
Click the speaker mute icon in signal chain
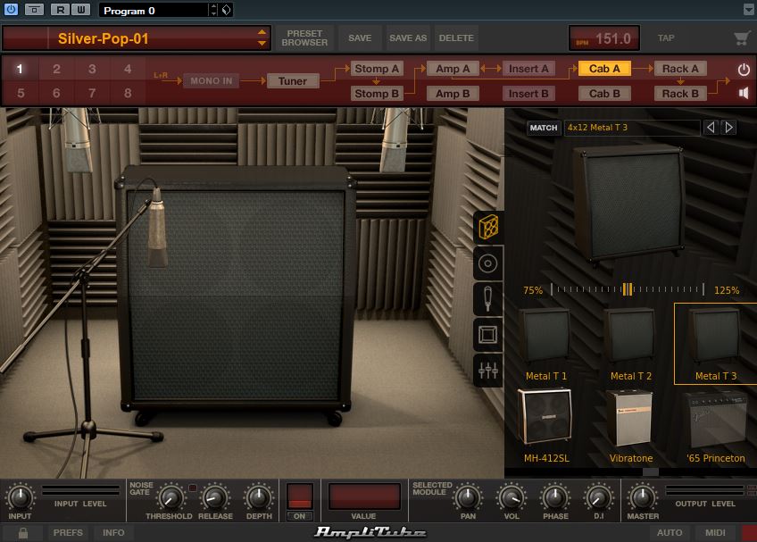(744, 93)
